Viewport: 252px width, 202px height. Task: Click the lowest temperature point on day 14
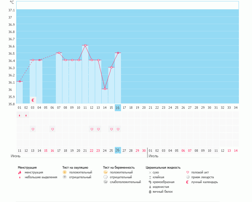pyautogui.click(x=105, y=89)
